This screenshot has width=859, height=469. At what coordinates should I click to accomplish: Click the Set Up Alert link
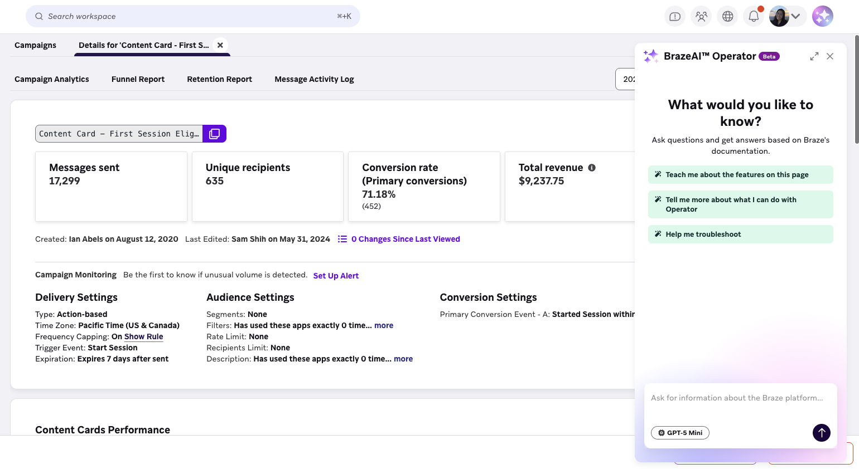point(336,276)
